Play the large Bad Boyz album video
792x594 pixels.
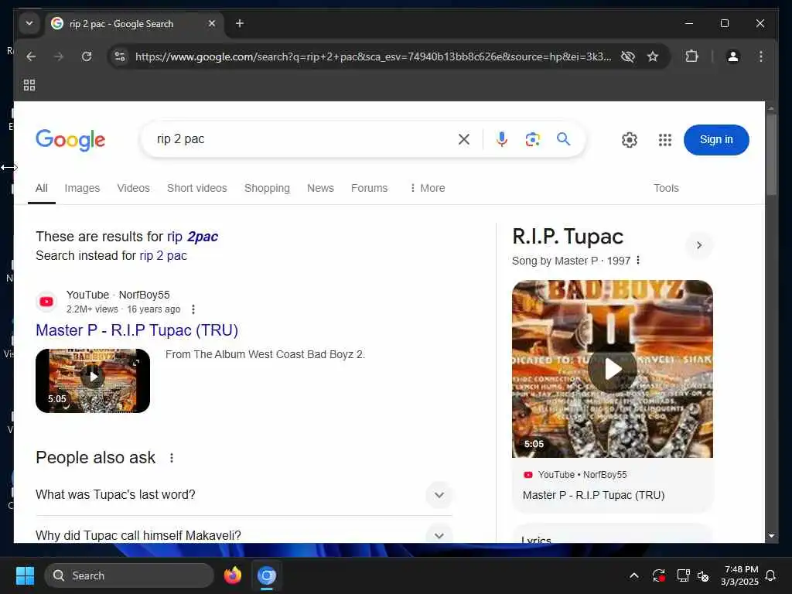[613, 369]
